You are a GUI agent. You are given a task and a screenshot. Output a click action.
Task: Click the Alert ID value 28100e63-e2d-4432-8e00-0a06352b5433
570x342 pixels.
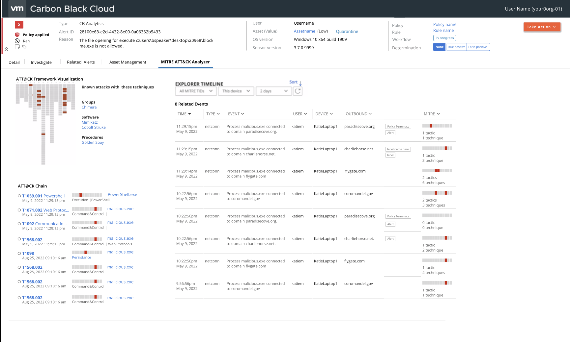tap(120, 32)
